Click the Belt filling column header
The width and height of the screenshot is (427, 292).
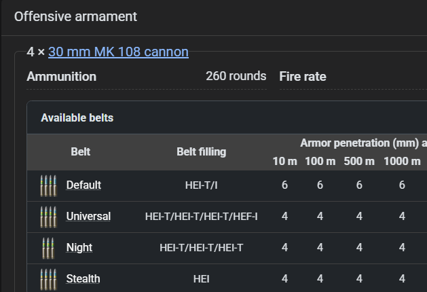coord(201,152)
